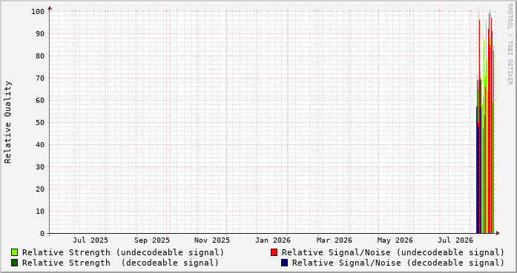Click the Jan 2026 axis label
This screenshot has height=273, width=517.
pyautogui.click(x=273, y=240)
